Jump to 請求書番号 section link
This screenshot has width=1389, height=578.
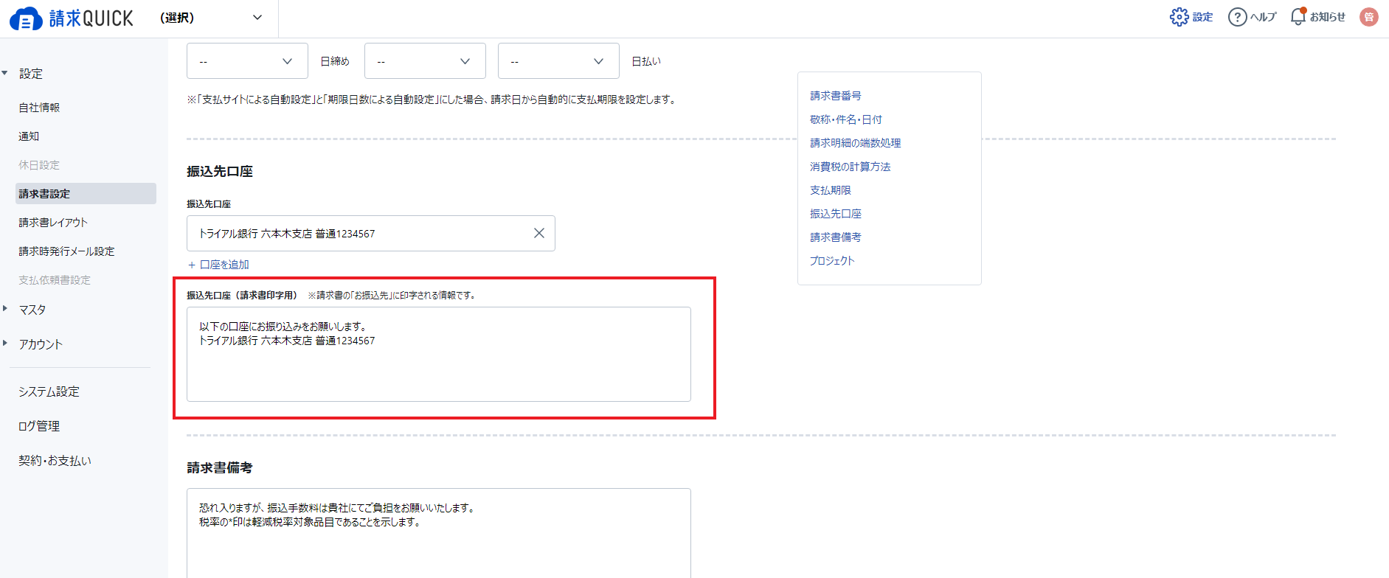tap(835, 96)
